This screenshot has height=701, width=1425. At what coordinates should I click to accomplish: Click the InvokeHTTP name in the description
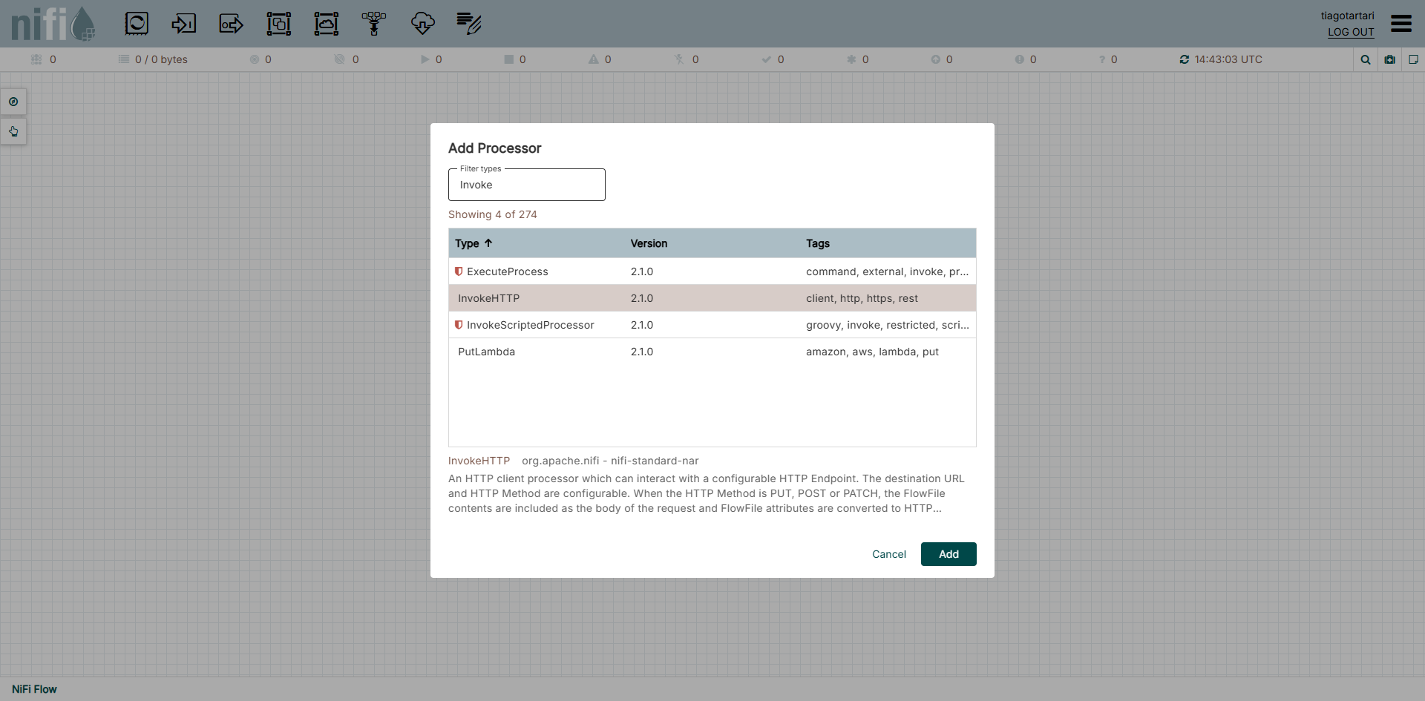(479, 461)
